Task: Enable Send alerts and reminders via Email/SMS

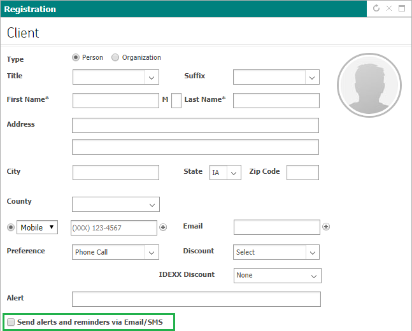Action: (x=11, y=322)
